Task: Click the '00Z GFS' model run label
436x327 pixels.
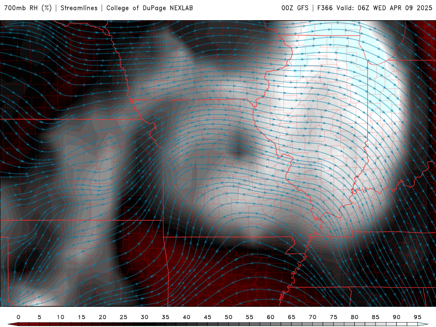Action: pos(295,8)
